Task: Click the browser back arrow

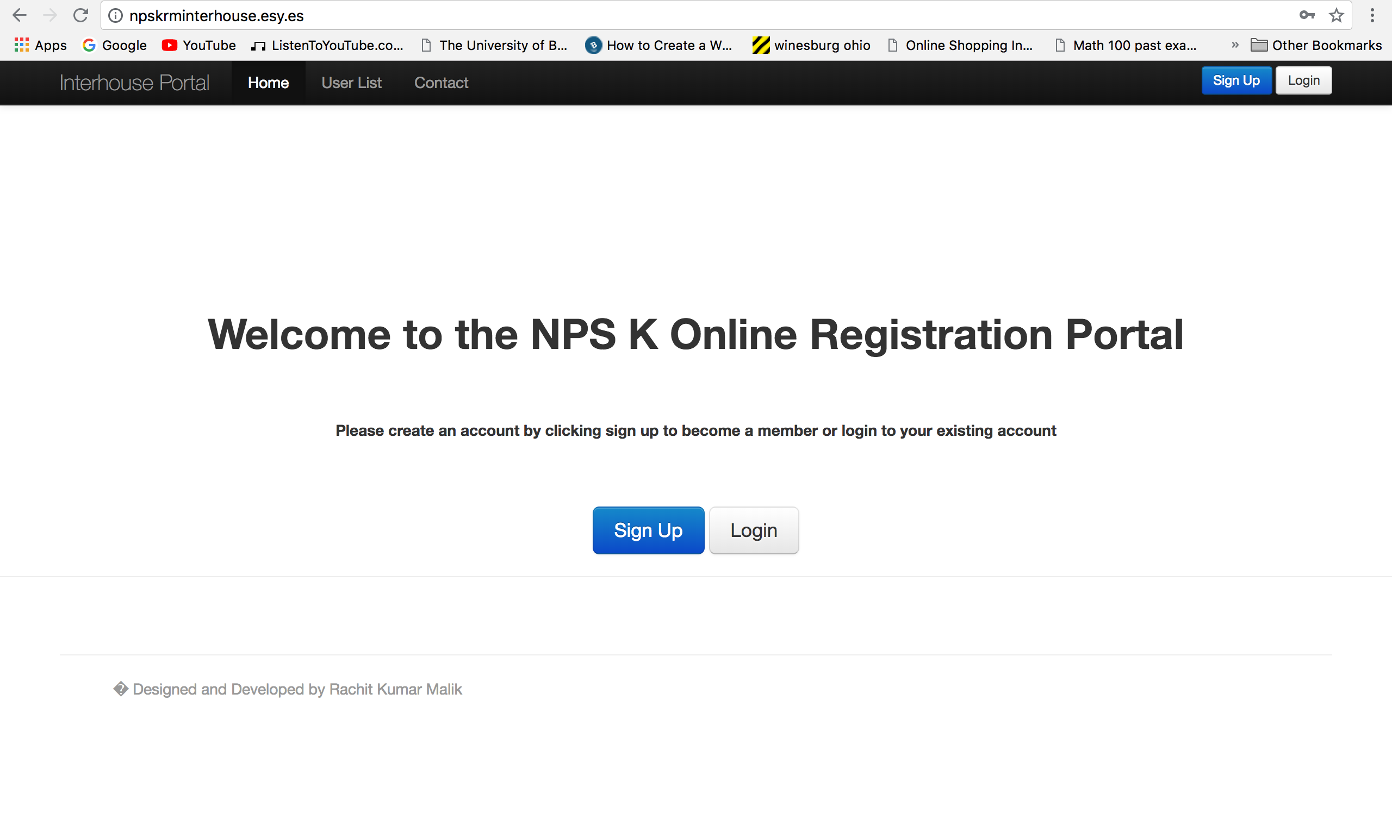Action: (20, 16)
